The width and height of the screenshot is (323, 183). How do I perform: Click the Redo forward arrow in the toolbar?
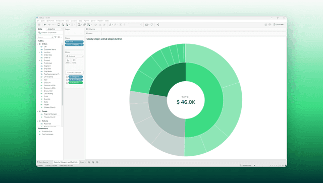[49, 25]
